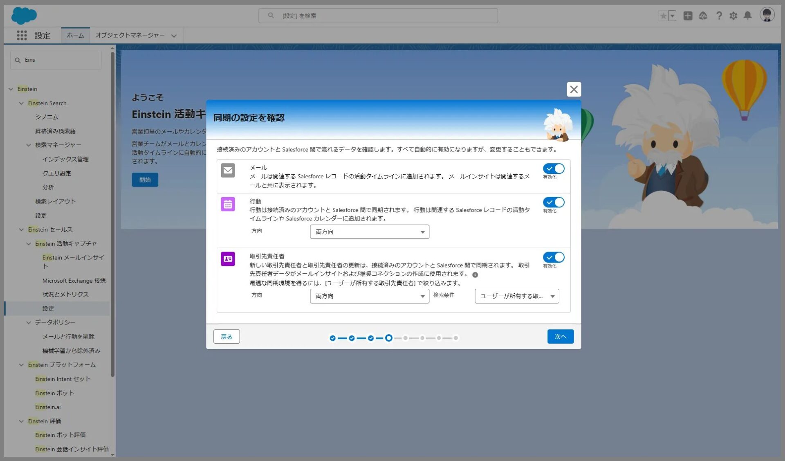This screenshot has width=785, height=461.
Task: Click the global actions plus icon
Action: pos(688,16)
